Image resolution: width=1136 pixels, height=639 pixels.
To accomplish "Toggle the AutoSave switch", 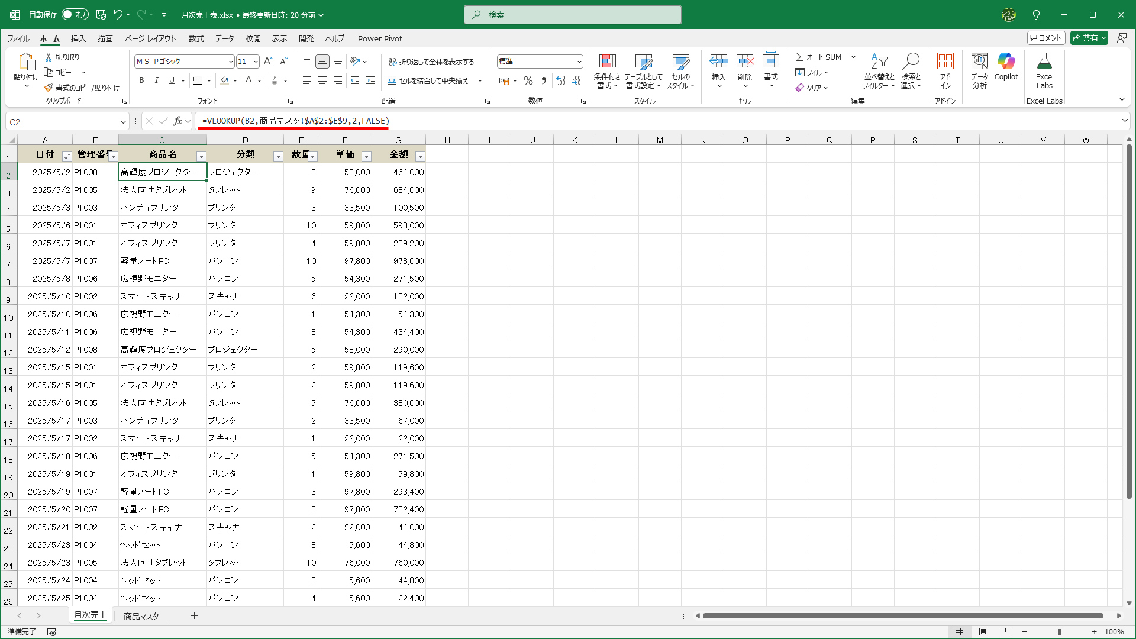I will [75, 14].
